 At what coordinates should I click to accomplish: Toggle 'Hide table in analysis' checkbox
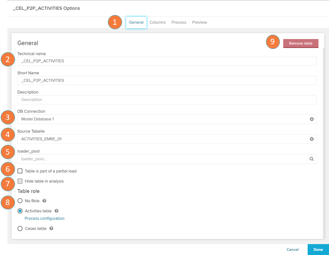(x=20, y=181)
